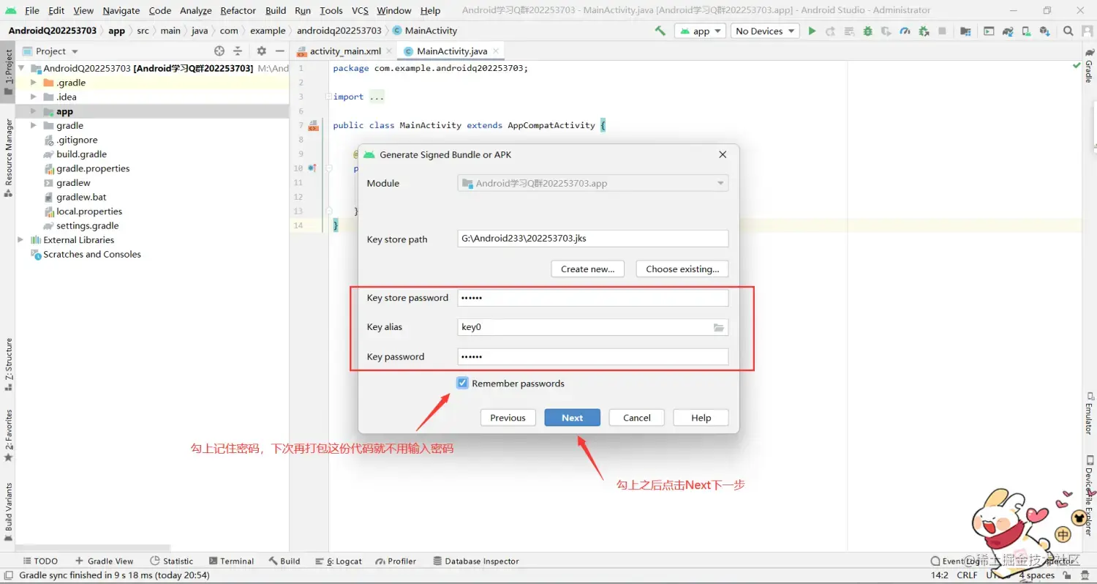Click Next in the signing dialog
The width and height of the screenshot is (1097, 584).
tap(573, 418)
